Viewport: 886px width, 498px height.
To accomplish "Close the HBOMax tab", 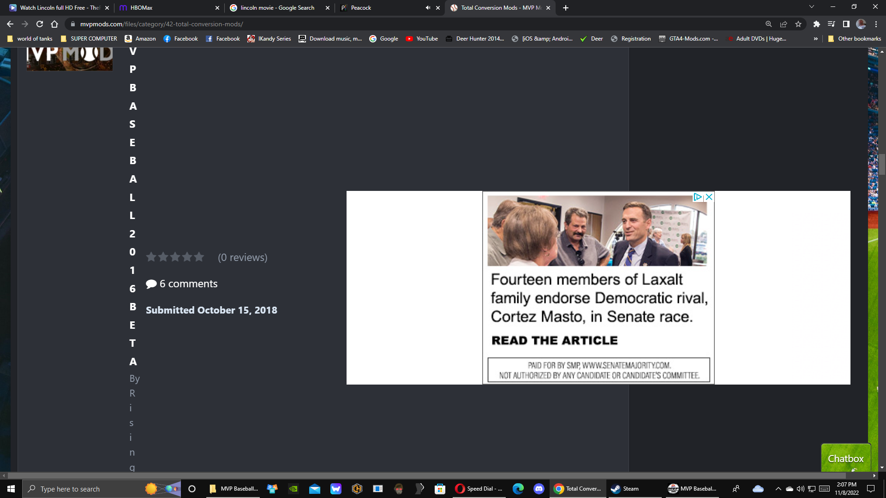I will 217,8.
